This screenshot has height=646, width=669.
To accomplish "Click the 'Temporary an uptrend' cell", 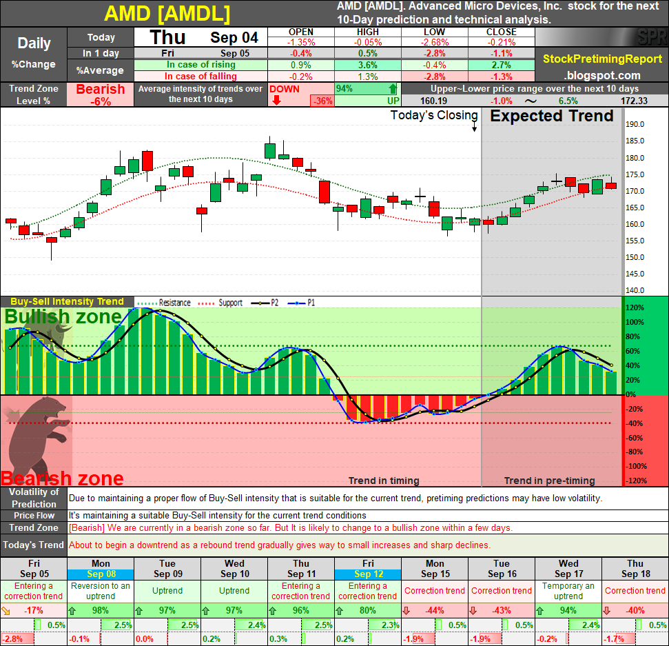I will coord(568,591).
